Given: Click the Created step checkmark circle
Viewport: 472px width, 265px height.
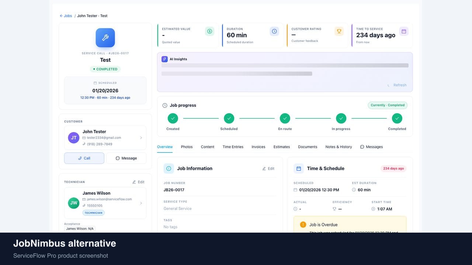Looking at the screenshot, I should 173,119.
